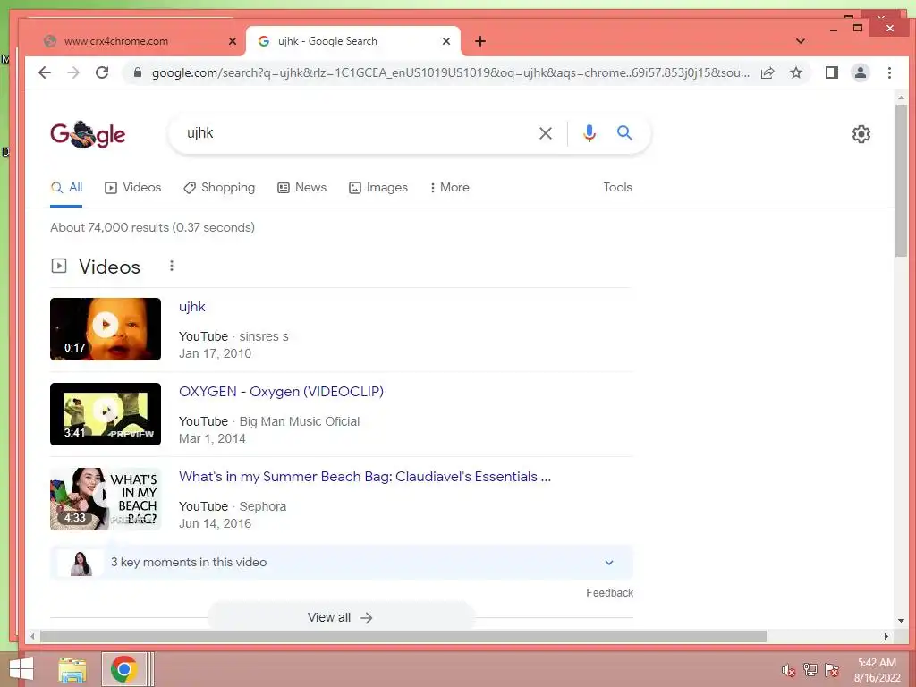The width and height of the screenshot is (916, 687).
Task: Open the Chrome side panel icon
Action: [x=831, y=72]
